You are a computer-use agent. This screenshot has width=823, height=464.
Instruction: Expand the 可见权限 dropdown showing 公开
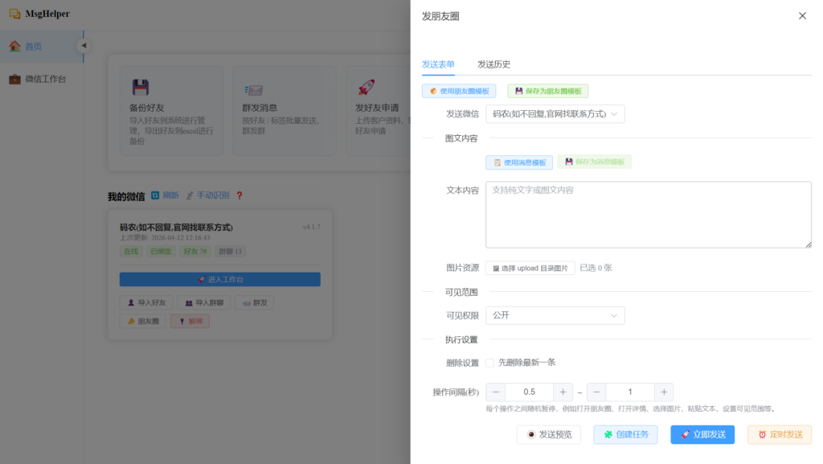point(555,315)
